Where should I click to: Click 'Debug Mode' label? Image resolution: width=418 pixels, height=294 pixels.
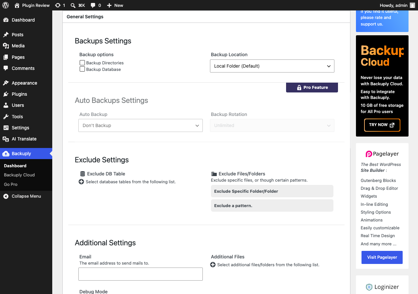(93, 291)
